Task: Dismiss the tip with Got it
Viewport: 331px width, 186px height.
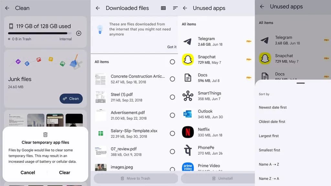Action: tap(172, 46)
